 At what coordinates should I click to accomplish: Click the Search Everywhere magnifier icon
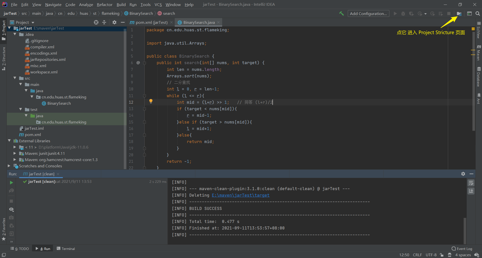(477, 14)
